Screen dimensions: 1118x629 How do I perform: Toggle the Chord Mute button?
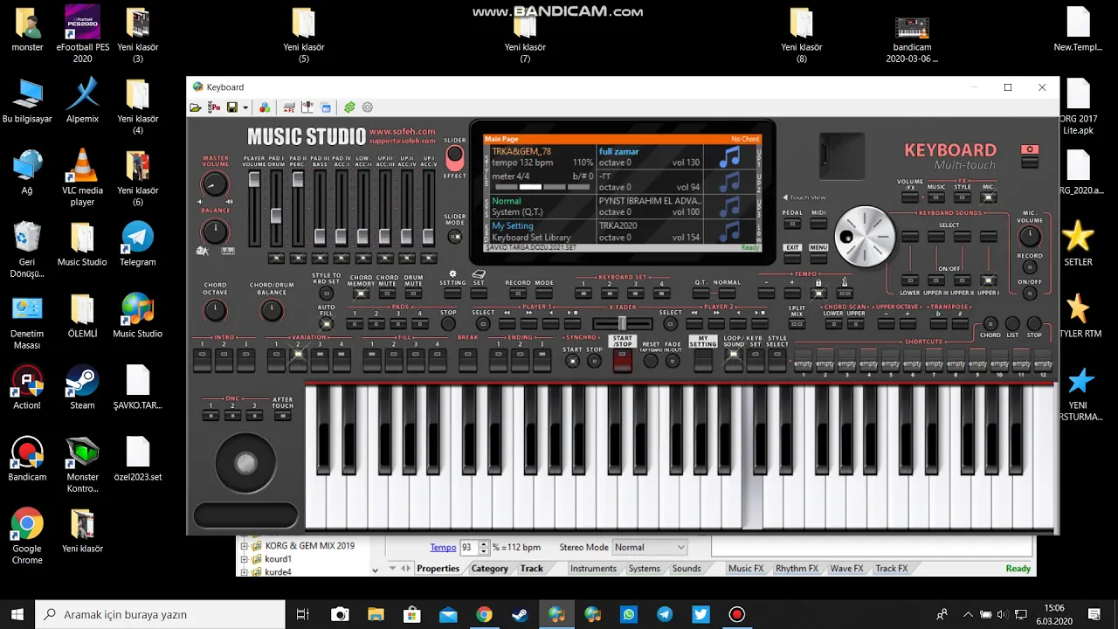click(387, 294)
